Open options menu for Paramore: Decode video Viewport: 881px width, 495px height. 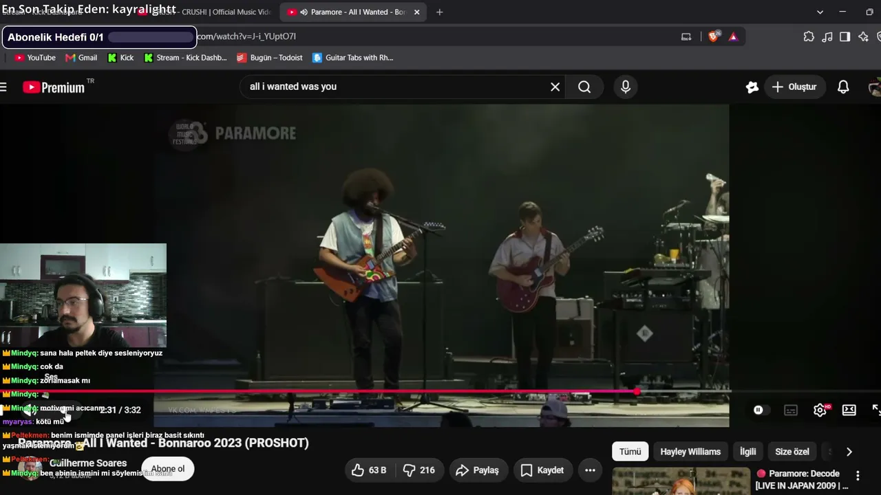858,475
